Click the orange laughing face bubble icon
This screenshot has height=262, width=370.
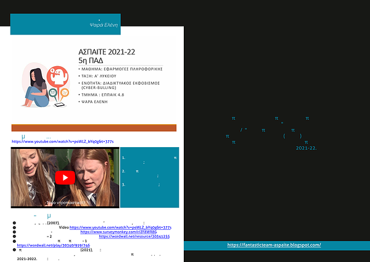click(x=65, y=92)
